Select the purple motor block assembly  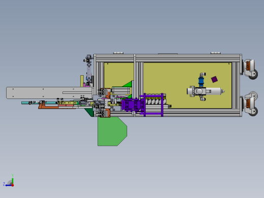pos(133,105)
